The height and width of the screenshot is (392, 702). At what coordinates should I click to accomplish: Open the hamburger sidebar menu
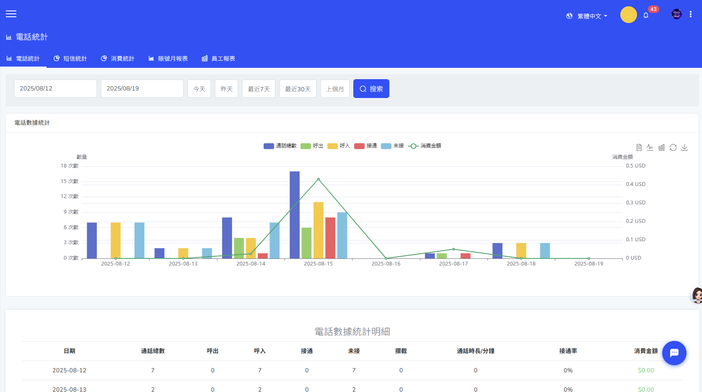coord(11,14)
